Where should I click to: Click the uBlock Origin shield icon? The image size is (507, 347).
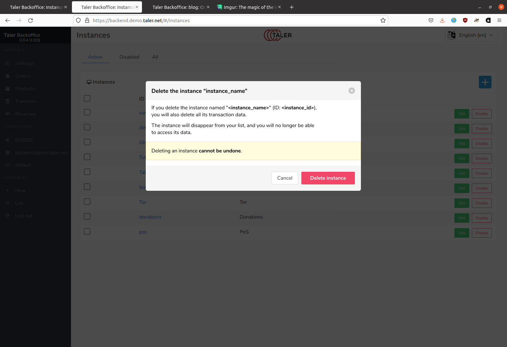tap(465, 21)
